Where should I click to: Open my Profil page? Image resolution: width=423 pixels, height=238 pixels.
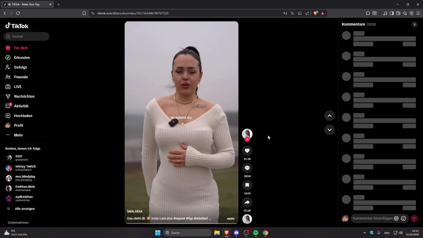tap(14, 125)
